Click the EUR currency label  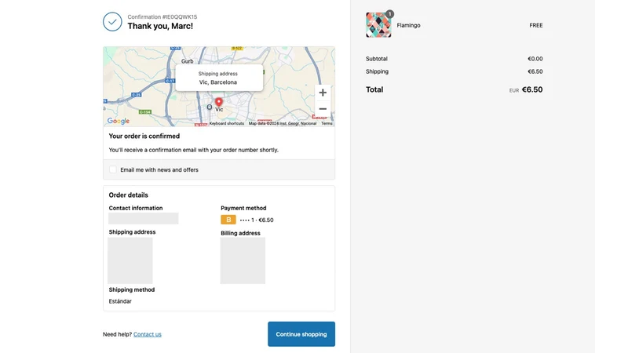click(x=514, y=90)
